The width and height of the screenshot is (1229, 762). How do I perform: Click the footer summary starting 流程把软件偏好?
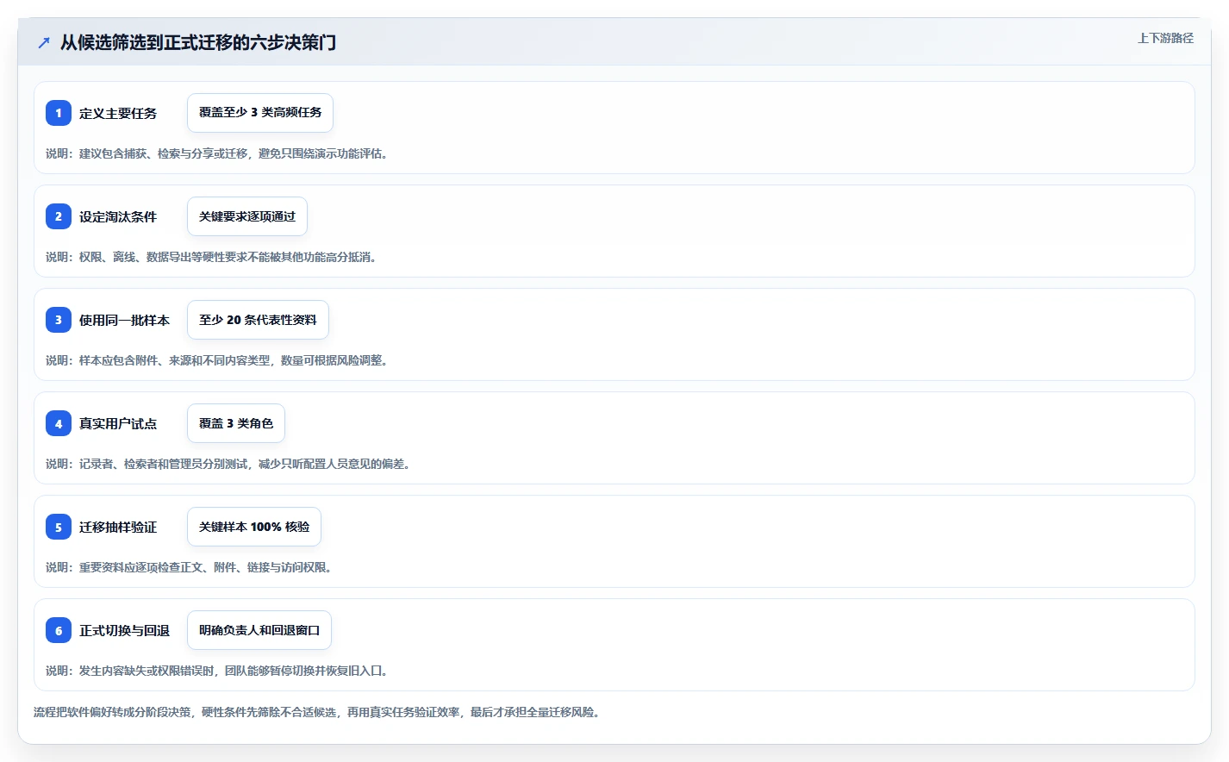(317, 712)
